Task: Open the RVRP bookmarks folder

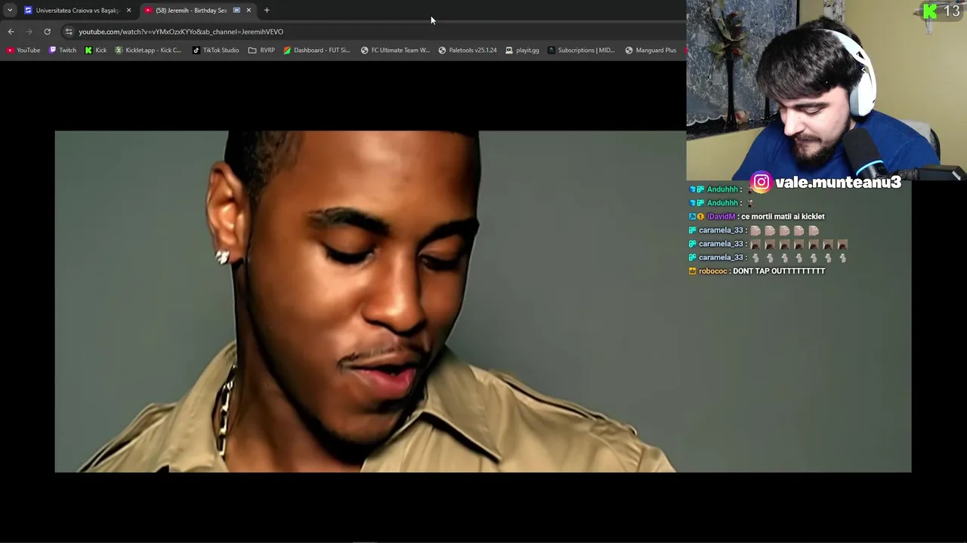Action: point(261,51)
